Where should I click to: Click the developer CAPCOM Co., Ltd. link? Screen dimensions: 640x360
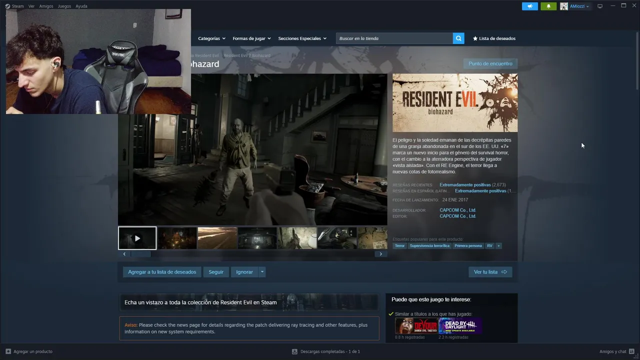[457, 210]
